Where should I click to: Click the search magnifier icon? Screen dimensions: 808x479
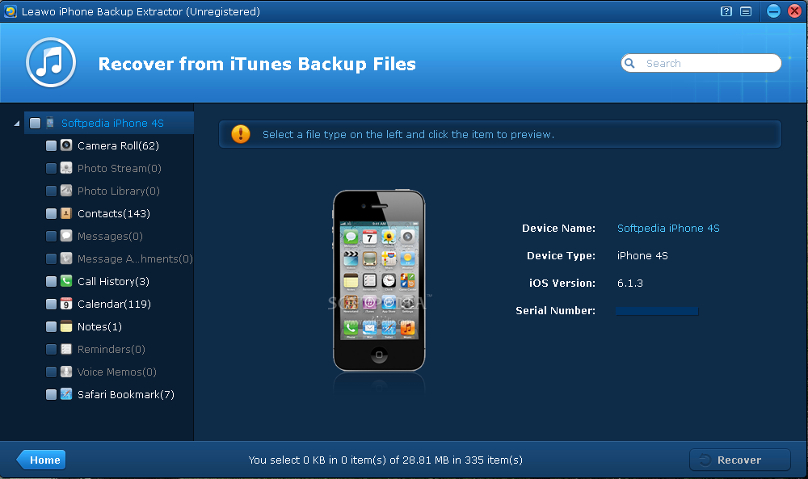(629, 63)
